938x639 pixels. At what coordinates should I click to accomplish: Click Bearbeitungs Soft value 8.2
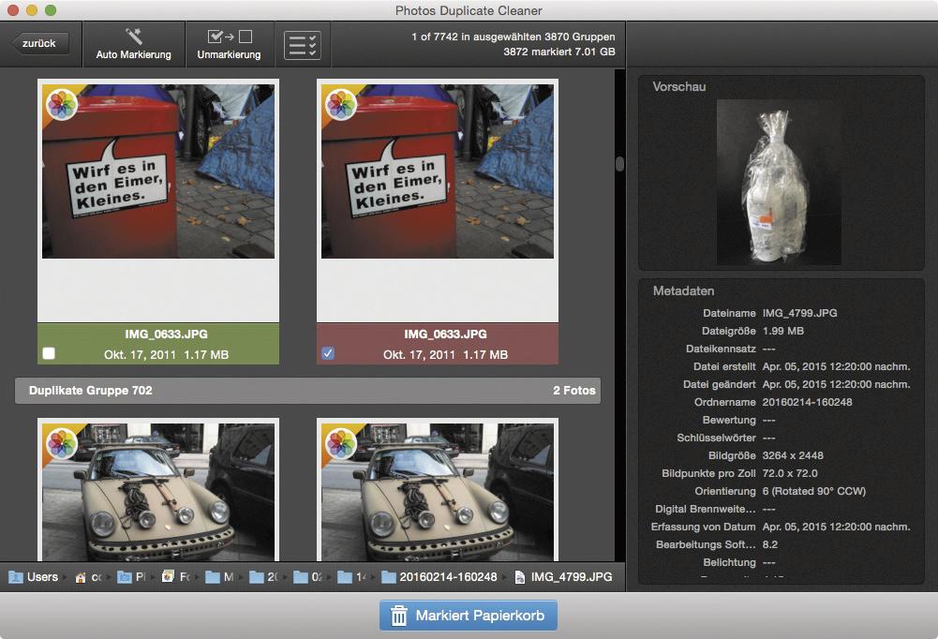pos(770,544)
